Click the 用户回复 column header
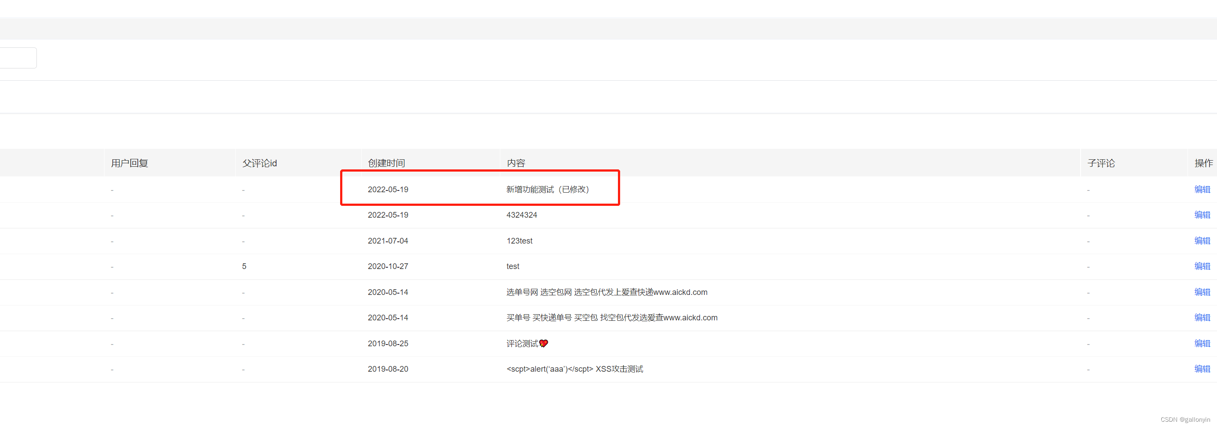 point(129,162)
